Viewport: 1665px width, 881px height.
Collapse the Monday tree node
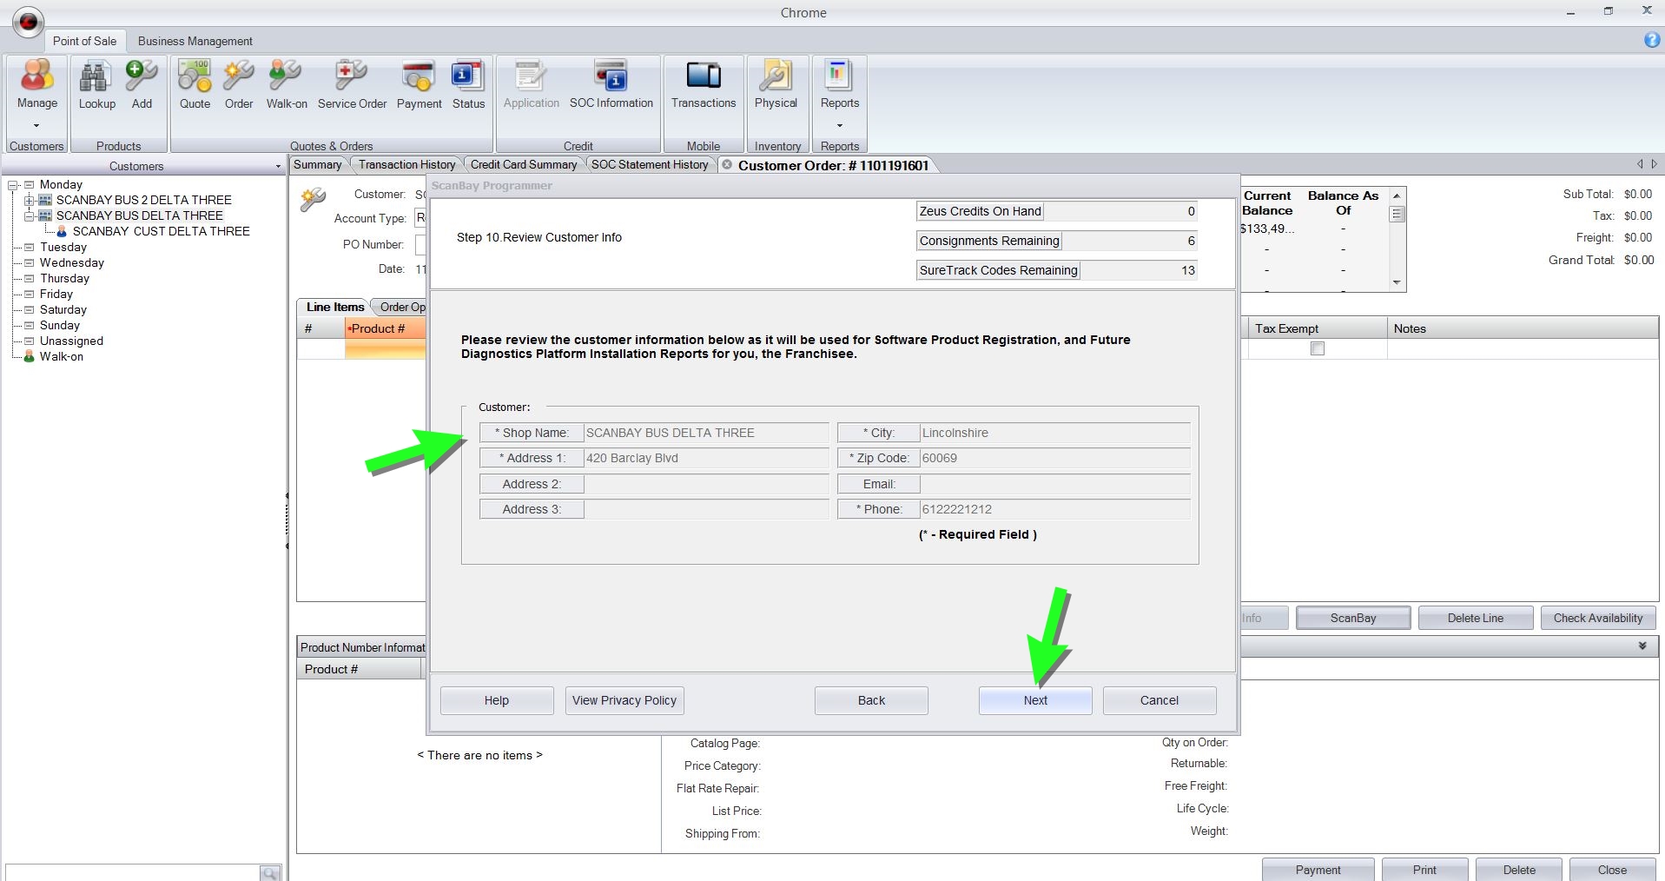click(x=13, y=184)
